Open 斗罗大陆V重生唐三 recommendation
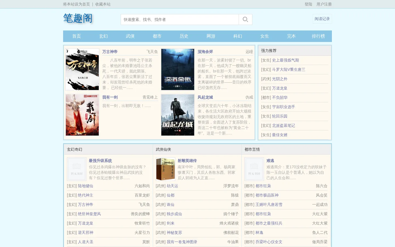The image size is (395, 247). click(x=289, y=69)
